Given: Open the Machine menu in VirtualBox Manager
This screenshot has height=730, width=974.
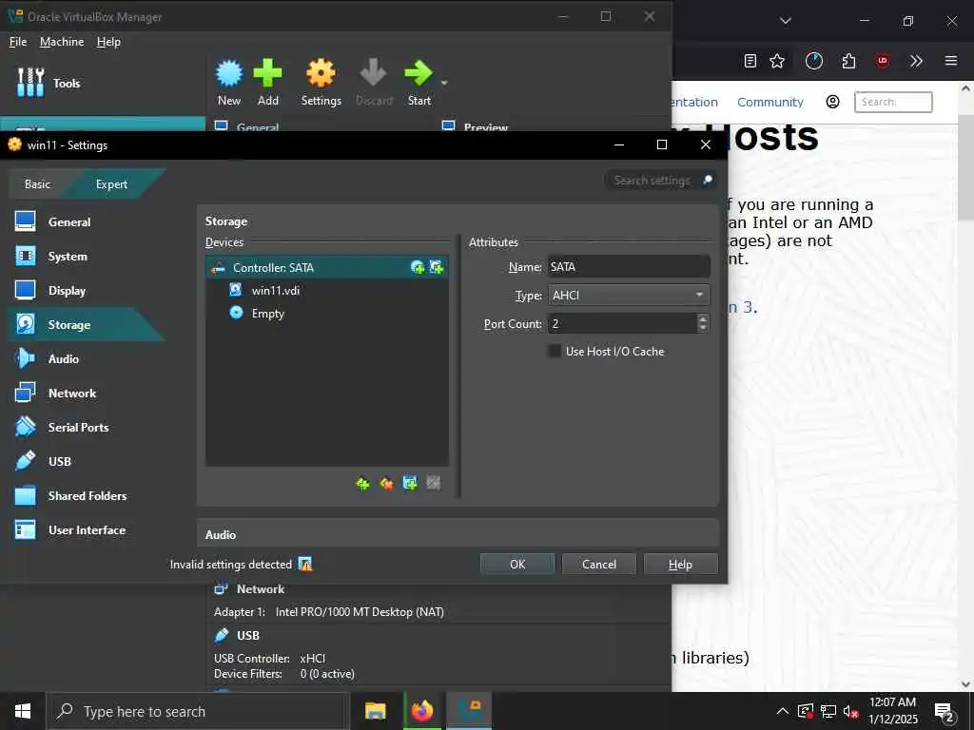Looking at the screenshot, I should (x=62, y=42).
